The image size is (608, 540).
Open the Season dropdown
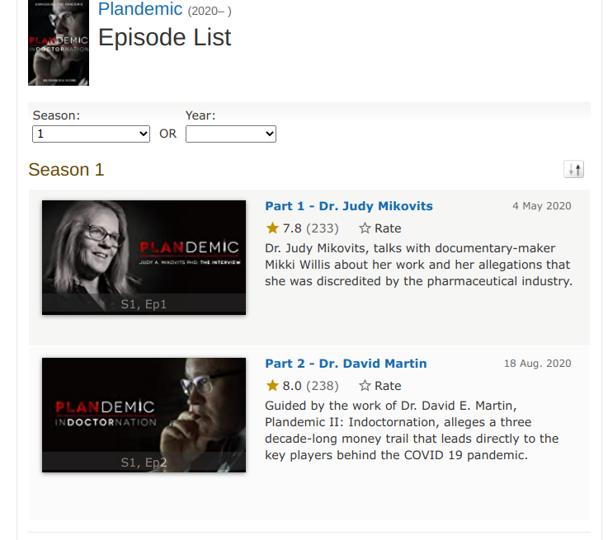tap(91, 134)
